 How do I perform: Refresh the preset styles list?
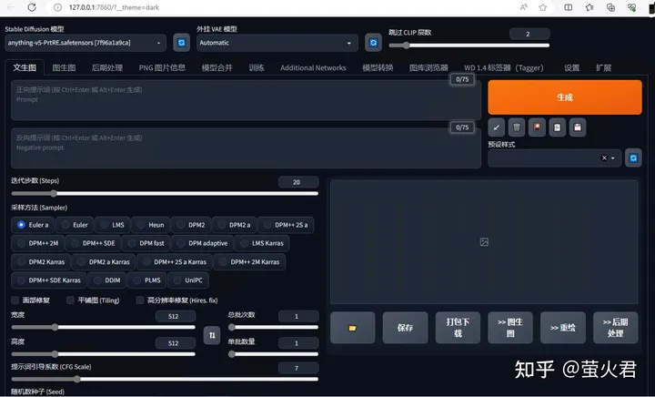[633, 158]
